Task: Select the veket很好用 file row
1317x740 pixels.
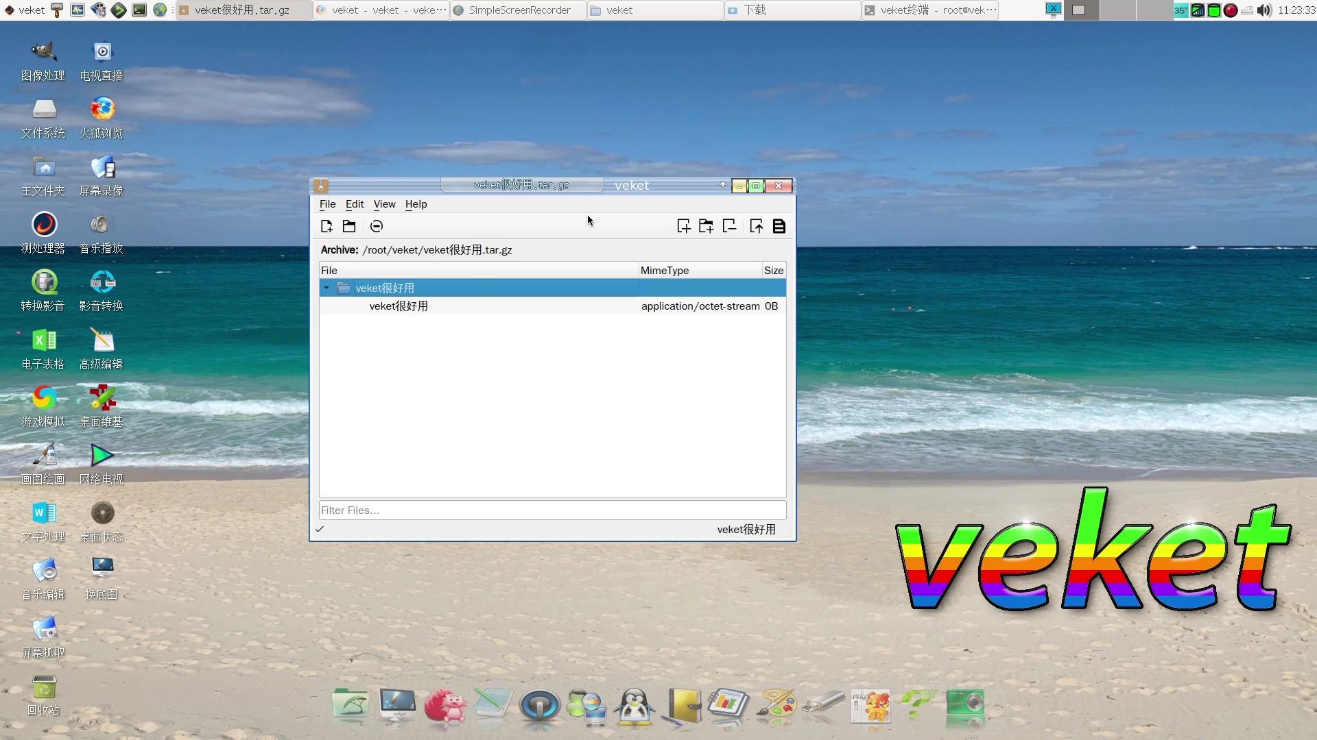Action: click(x=399, y=306)
